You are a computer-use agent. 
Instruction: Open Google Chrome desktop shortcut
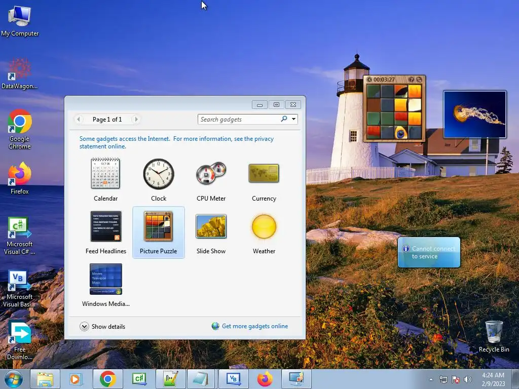(20, 129)
